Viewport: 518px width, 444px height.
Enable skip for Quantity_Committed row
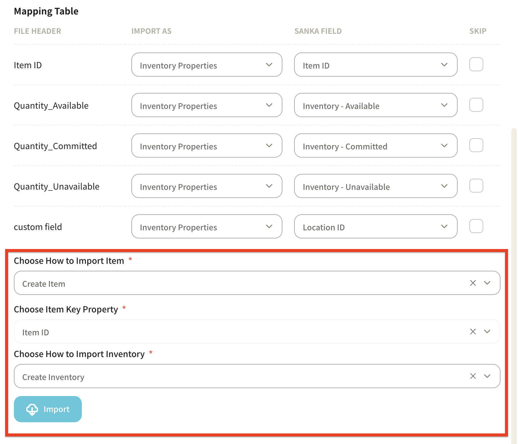tap(476, 145)
